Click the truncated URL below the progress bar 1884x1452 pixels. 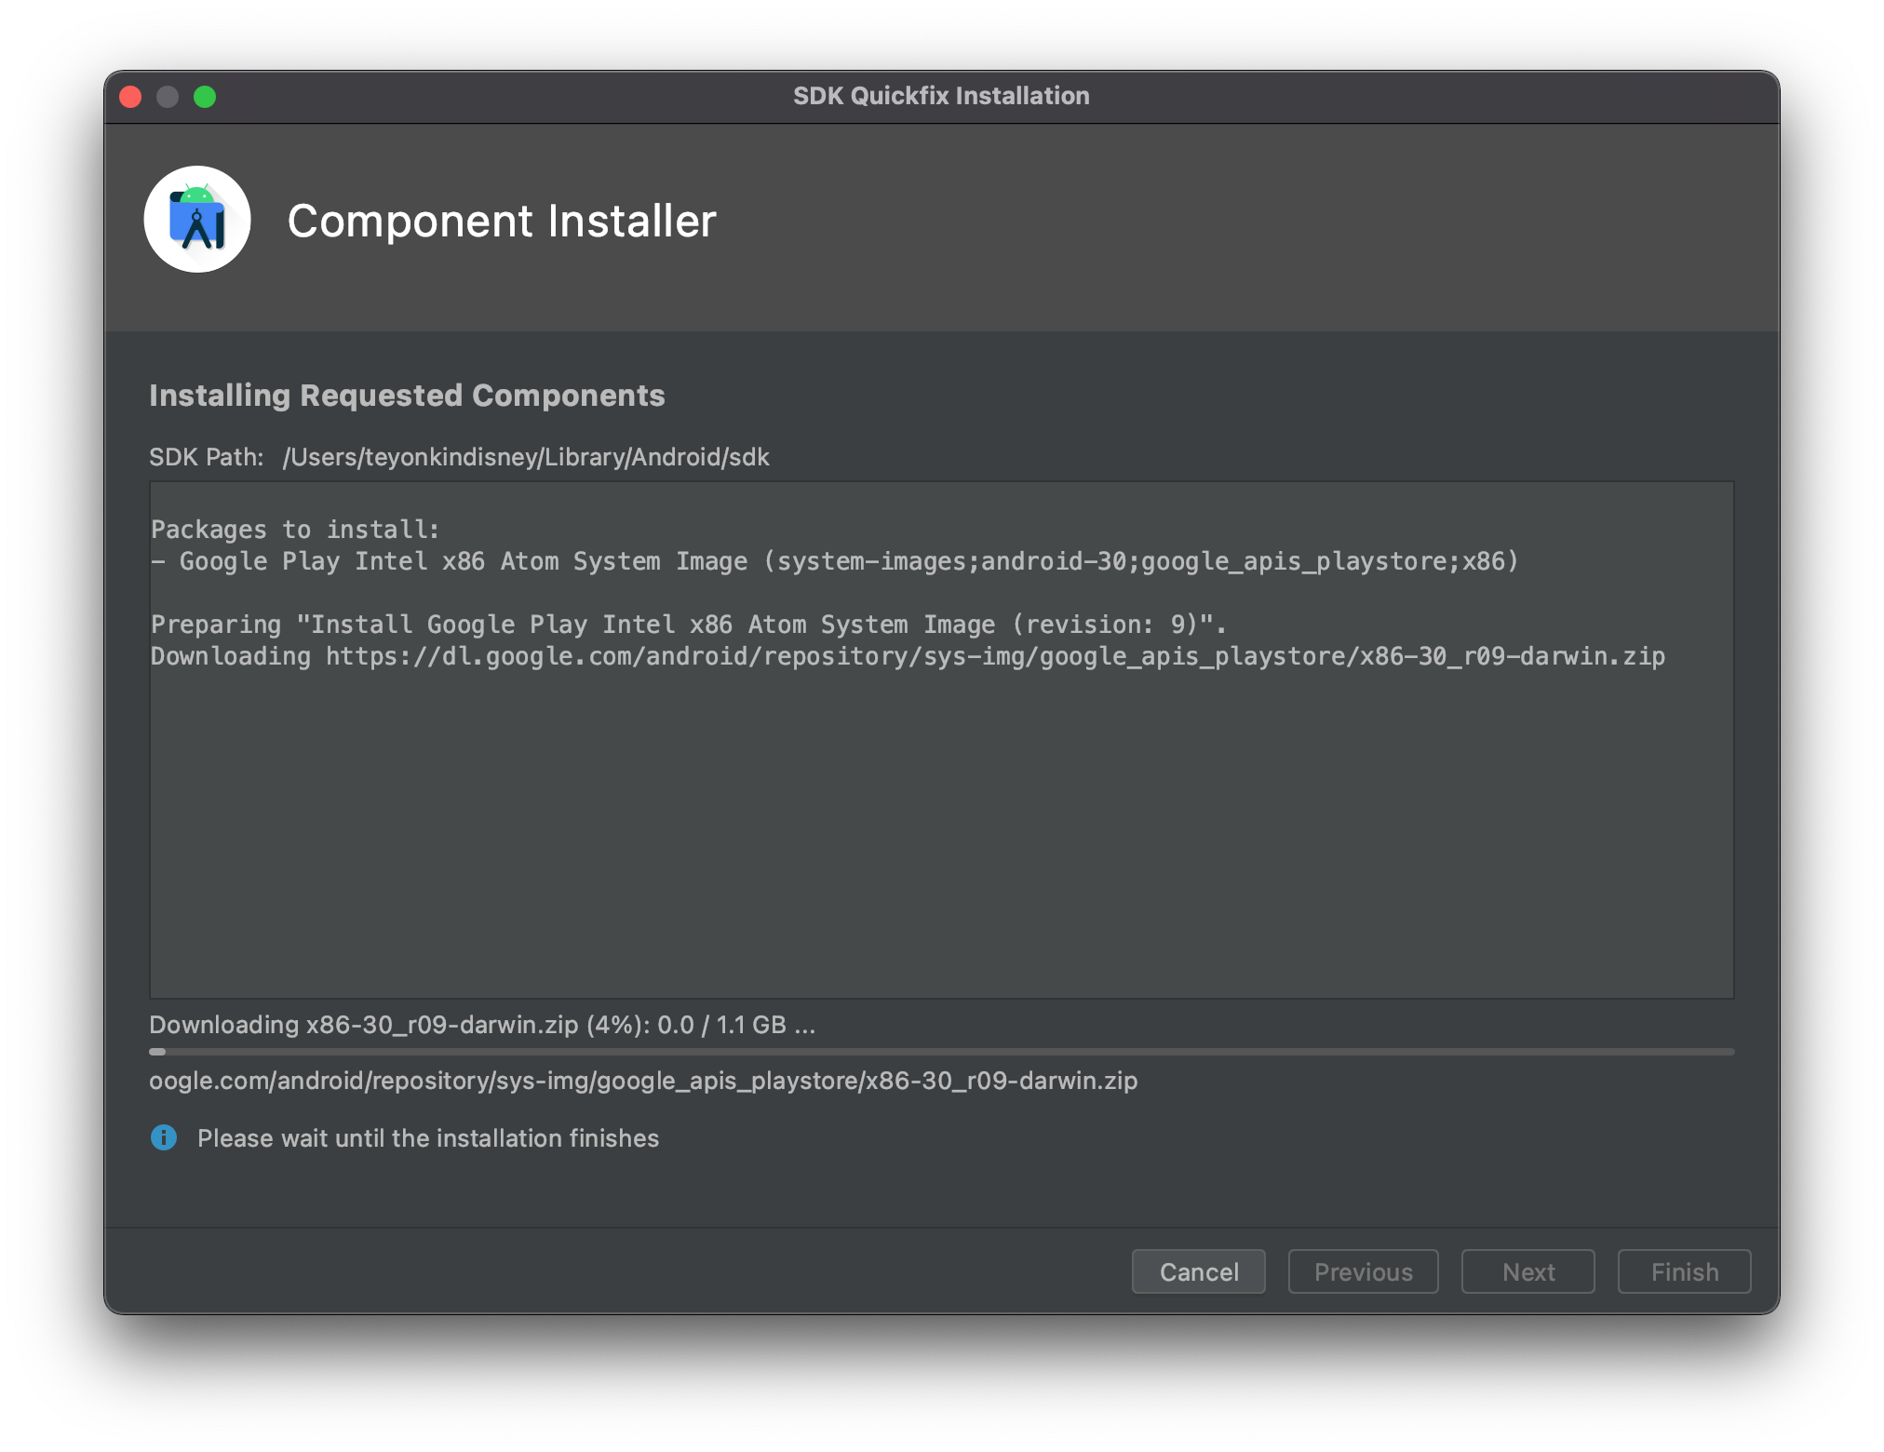point(643,1081)
